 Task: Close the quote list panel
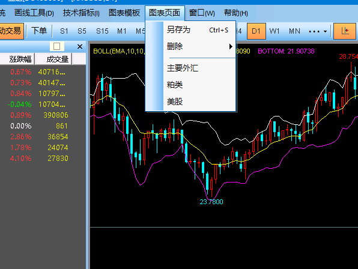point(80,47)
